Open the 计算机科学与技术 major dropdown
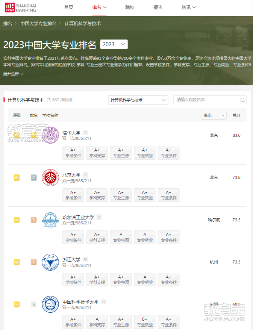This screenshot has height=330, width=253. point(138,100)
